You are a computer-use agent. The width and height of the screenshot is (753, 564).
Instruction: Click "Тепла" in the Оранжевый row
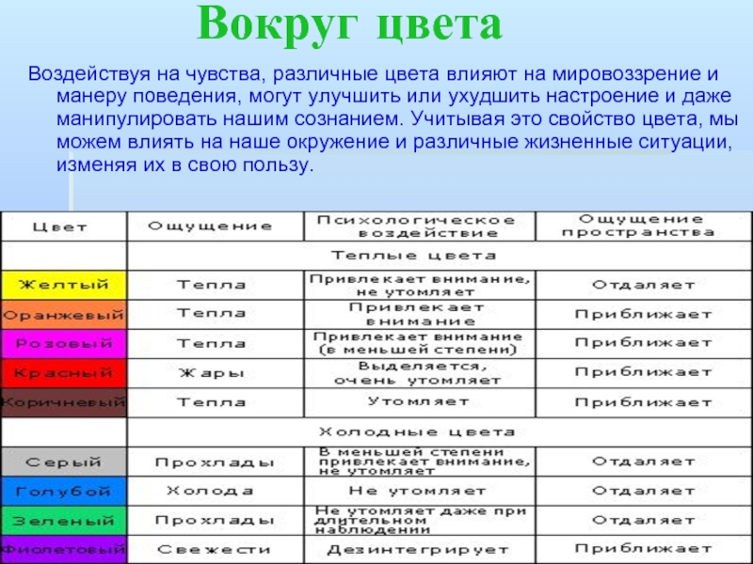click(x=212, y=314)
